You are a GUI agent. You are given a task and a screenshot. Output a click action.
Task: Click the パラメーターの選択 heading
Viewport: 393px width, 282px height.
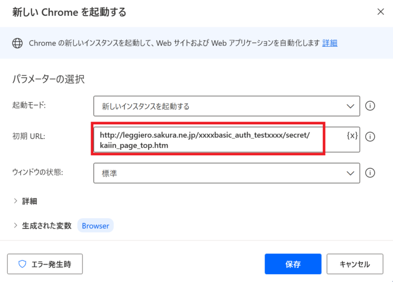48,79
